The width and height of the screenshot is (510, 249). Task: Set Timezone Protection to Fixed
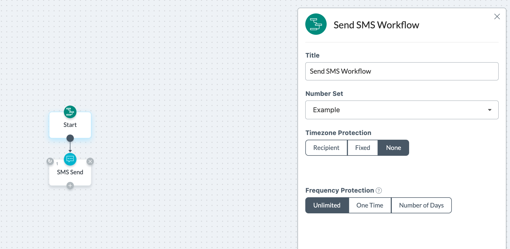(x=363, y=148)
